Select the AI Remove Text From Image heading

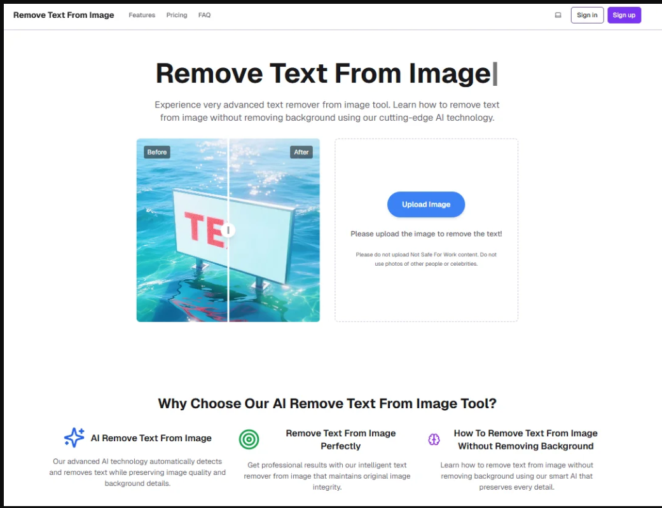(151, 438)
